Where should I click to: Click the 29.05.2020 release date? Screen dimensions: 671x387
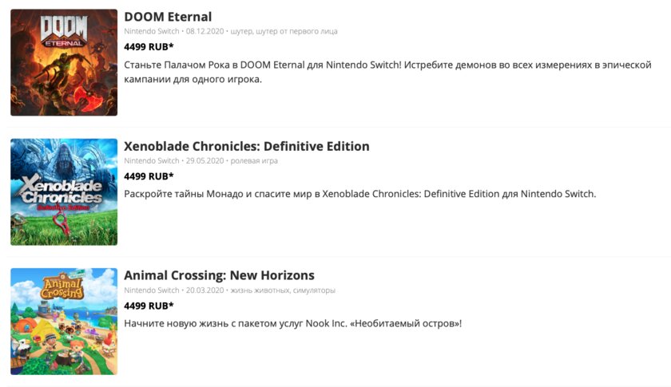(x=205, y=161)
